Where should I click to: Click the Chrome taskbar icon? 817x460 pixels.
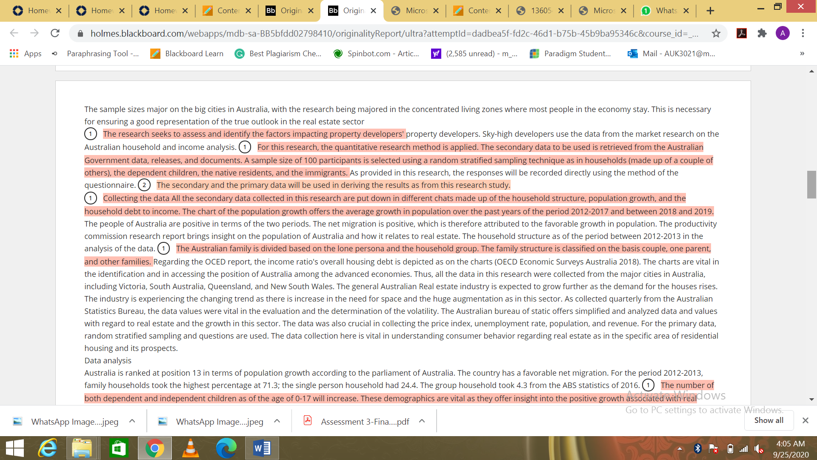(x=155, y=448)
